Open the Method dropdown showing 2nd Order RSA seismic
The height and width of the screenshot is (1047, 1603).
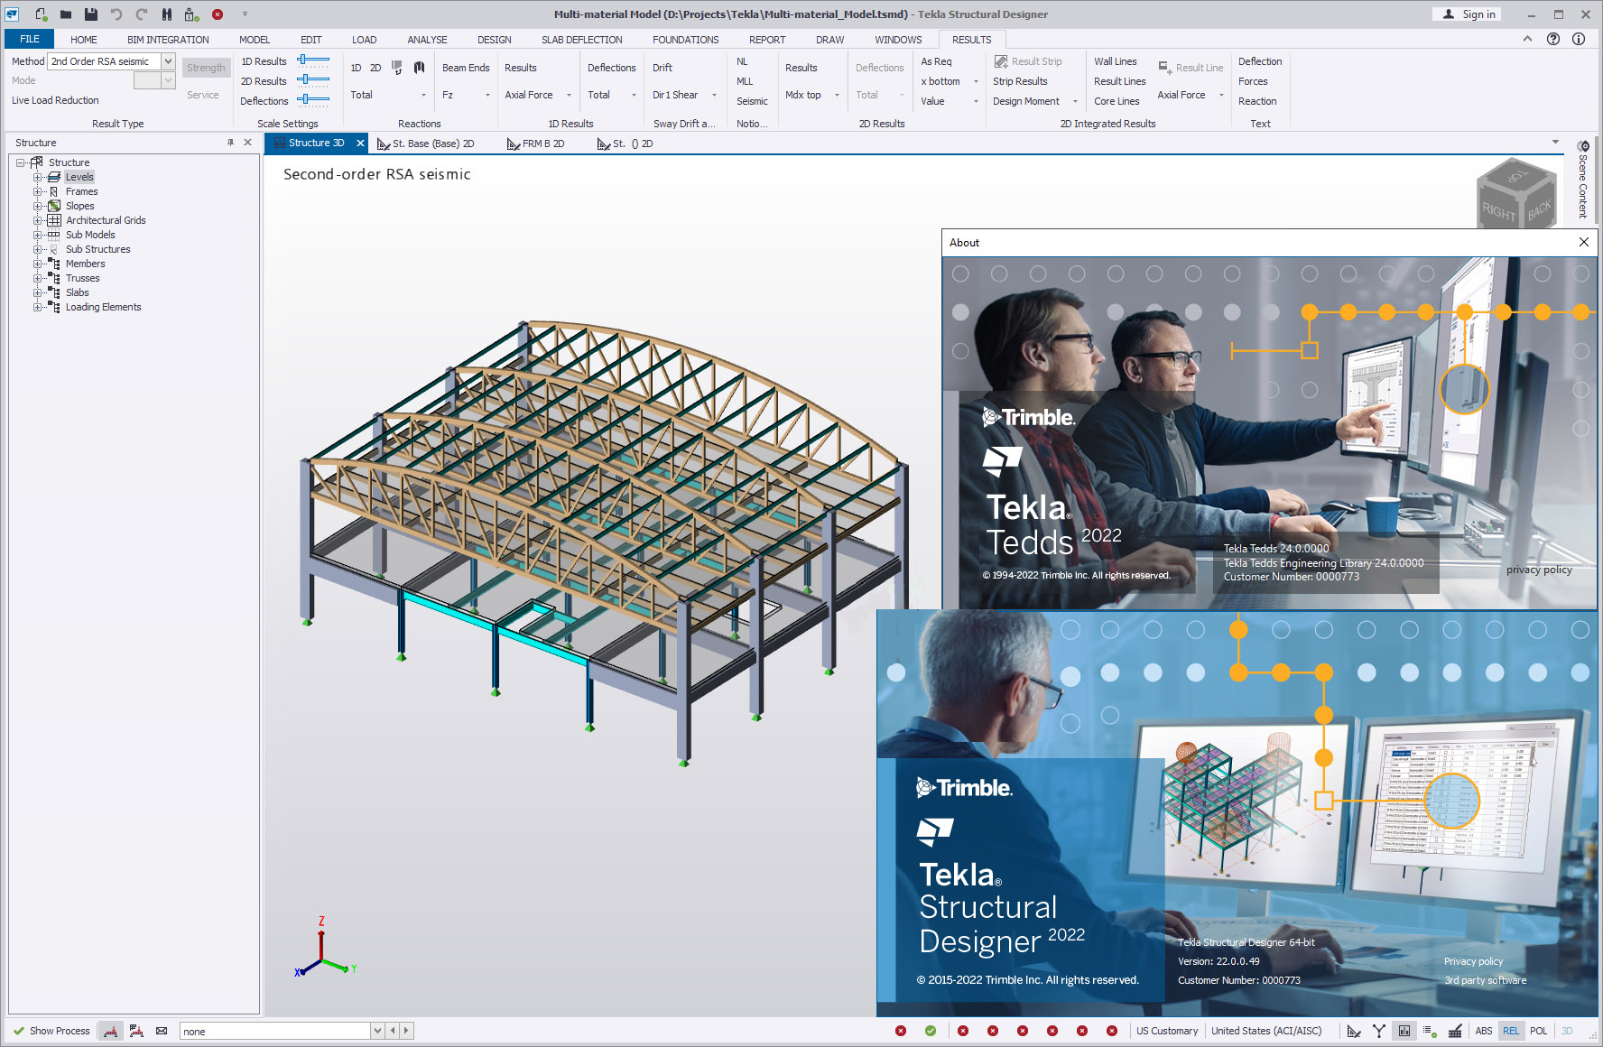[168, 60]
